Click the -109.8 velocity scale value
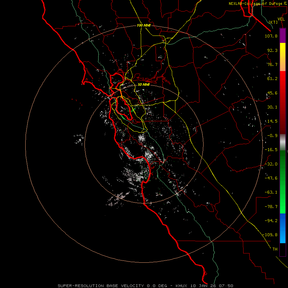 click(270, 235)
